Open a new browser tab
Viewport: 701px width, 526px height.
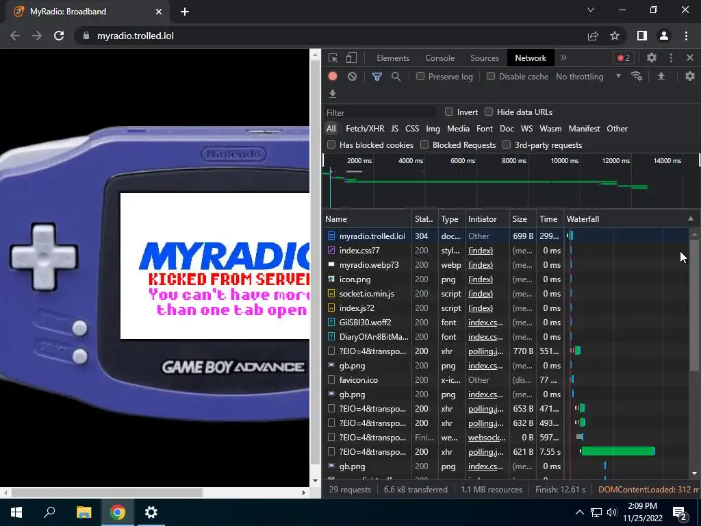point(185,12)
